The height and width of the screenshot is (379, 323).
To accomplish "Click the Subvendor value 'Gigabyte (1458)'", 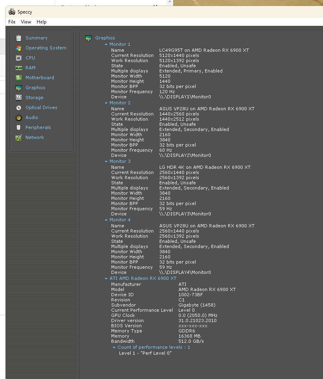I will click(197, 305).
